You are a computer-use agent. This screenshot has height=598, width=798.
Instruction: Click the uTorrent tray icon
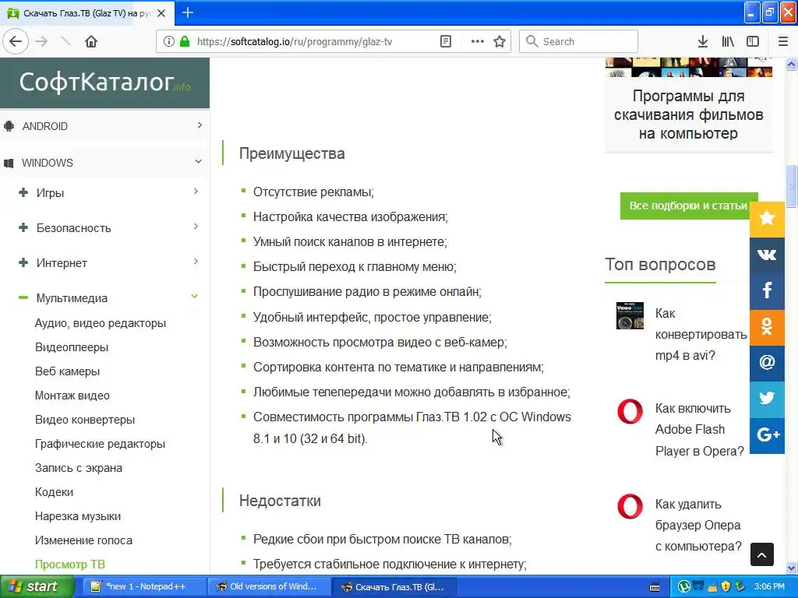pos(684,586)
